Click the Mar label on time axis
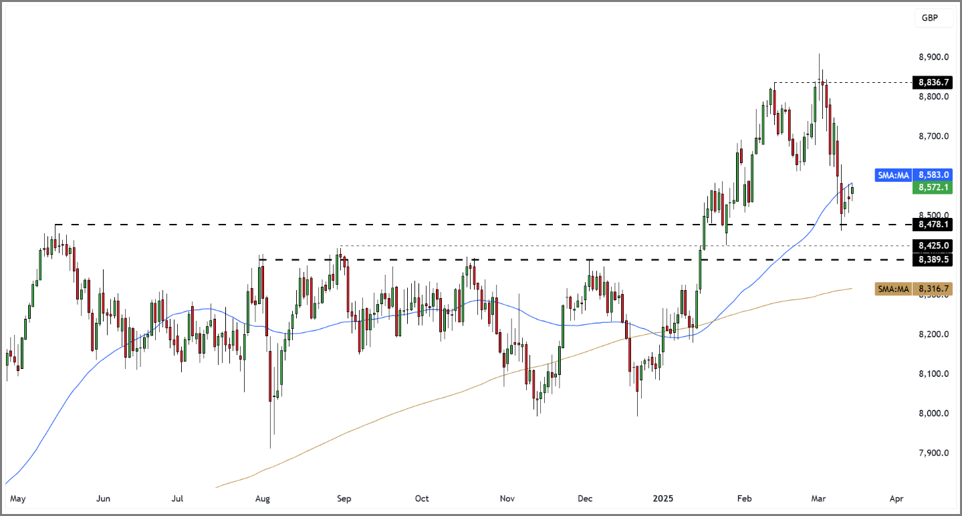This screenshot has width=962, height=516. (x=819, y=499)
